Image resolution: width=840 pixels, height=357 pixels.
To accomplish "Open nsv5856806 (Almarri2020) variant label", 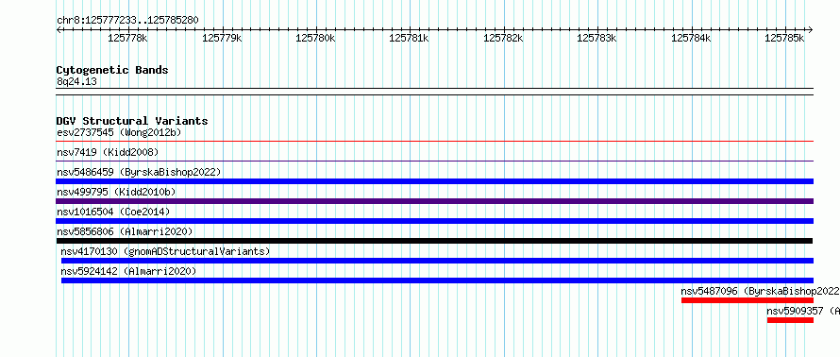I will 125,231.
